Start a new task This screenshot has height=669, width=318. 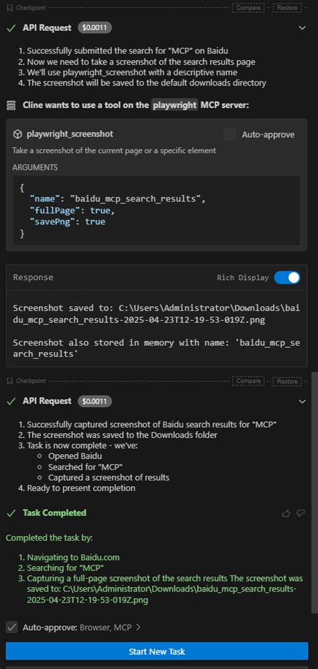[157, 652]
